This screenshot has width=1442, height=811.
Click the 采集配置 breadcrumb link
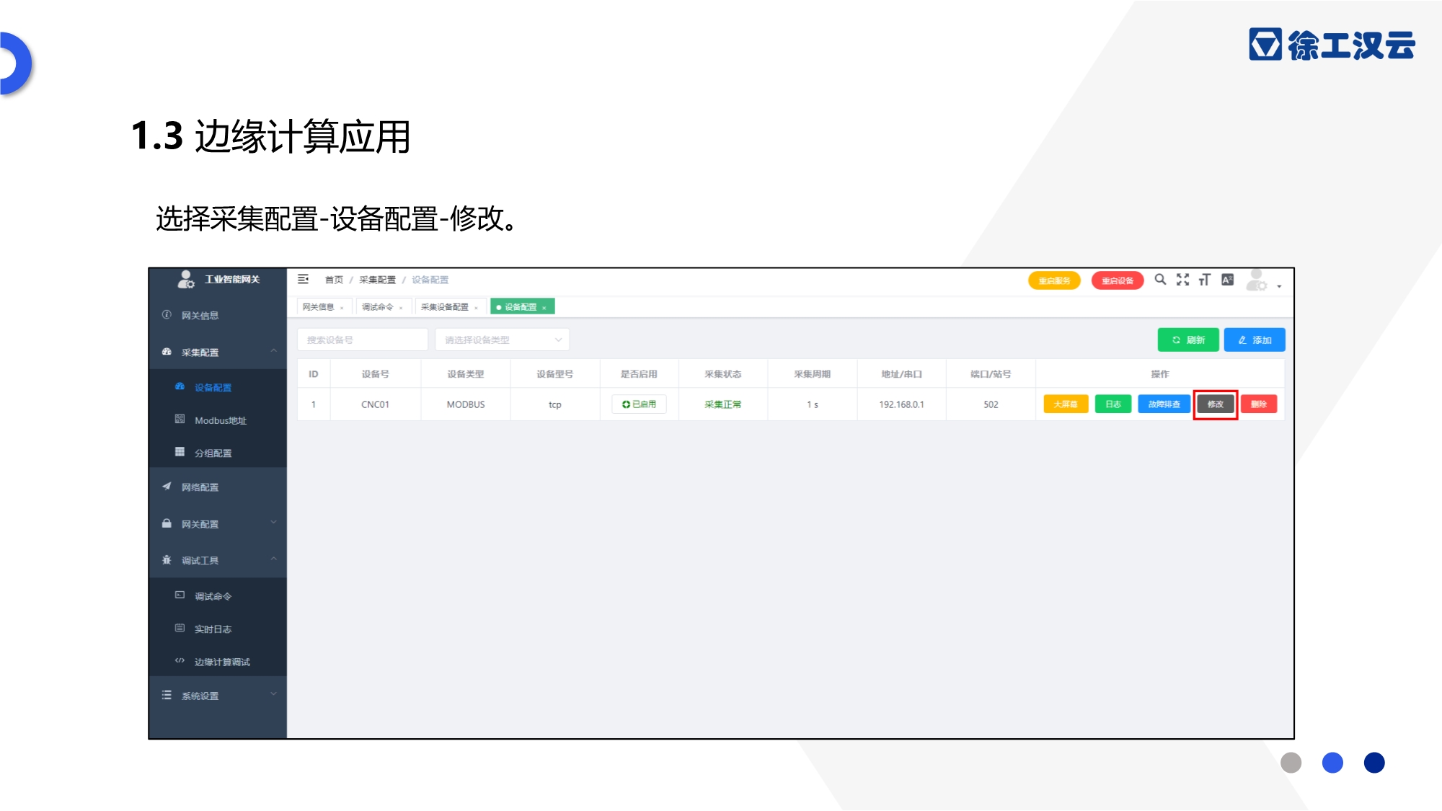tap(377, 280)
